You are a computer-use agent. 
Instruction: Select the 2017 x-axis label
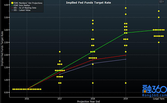[60, 99]
